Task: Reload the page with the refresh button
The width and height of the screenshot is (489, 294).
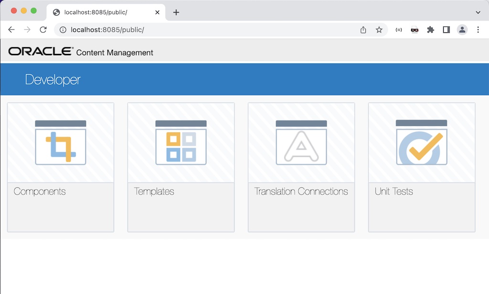Action: tap(43, 30)
